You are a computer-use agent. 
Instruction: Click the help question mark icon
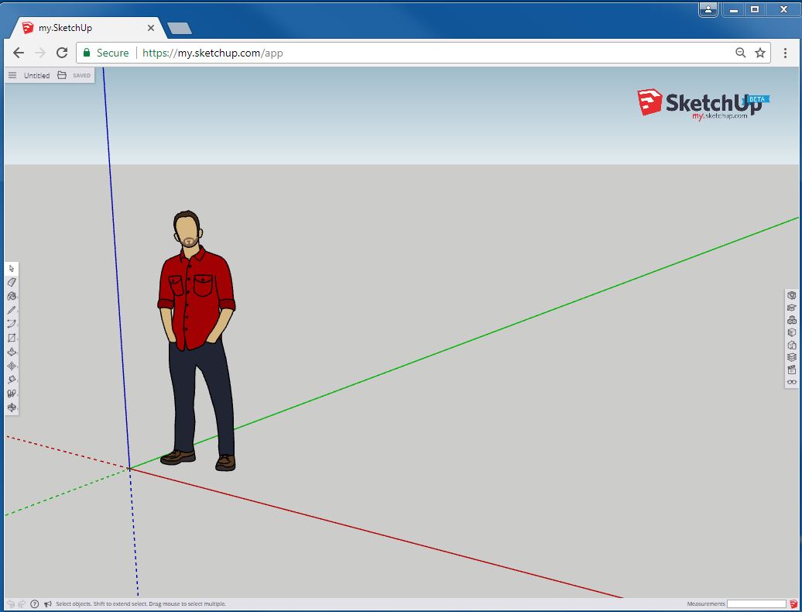pos(35,603)
